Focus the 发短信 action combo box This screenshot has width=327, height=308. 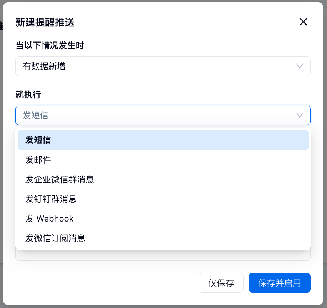pyautogui.click(x=154, y=115)
